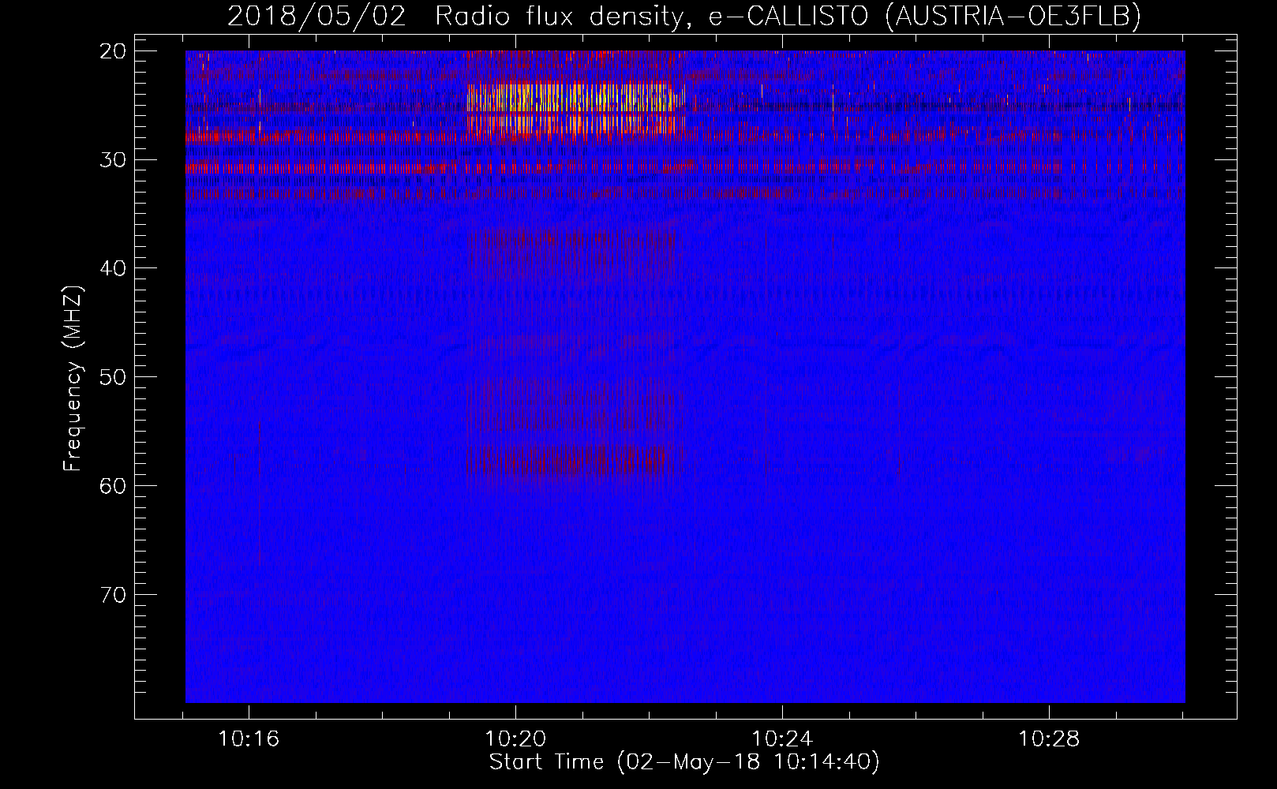Viewport: 1277px width, 789px height.
Task: Click the 20 MHz frequency label
Action: point(114,51)
